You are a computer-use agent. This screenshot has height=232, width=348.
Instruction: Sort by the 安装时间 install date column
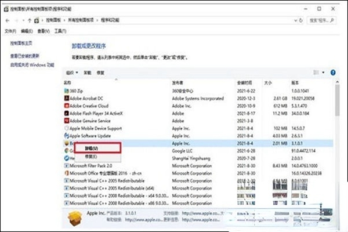pyautogui.click(x=244, y=83)
